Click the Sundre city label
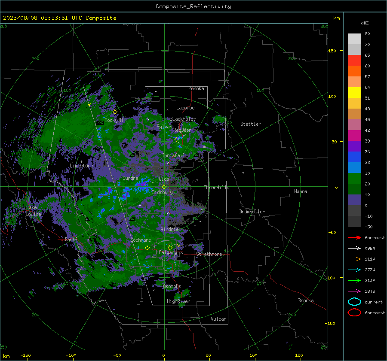The height and width of the screenshot is (361, 387). pyautogui.click(x=130, y=178)
